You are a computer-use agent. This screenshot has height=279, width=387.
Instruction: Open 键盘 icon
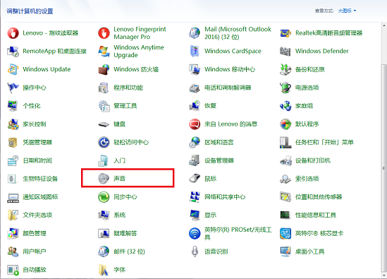(104, 124)
